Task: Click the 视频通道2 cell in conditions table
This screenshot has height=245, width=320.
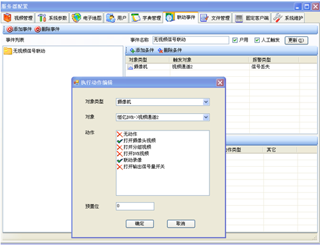Action: click(x=182, y=67)
